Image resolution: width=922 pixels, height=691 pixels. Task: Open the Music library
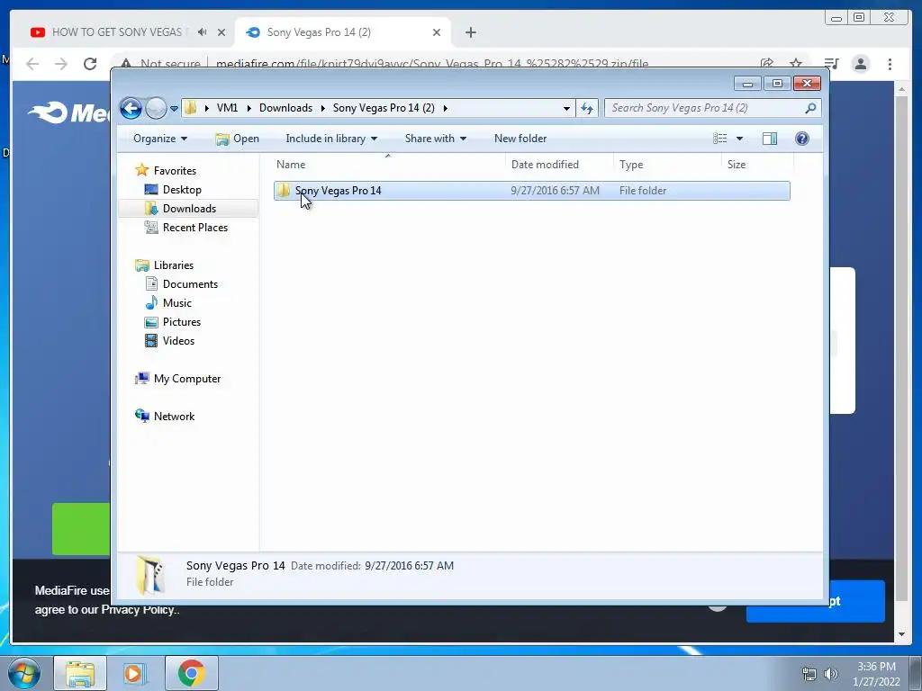[177, 303]
